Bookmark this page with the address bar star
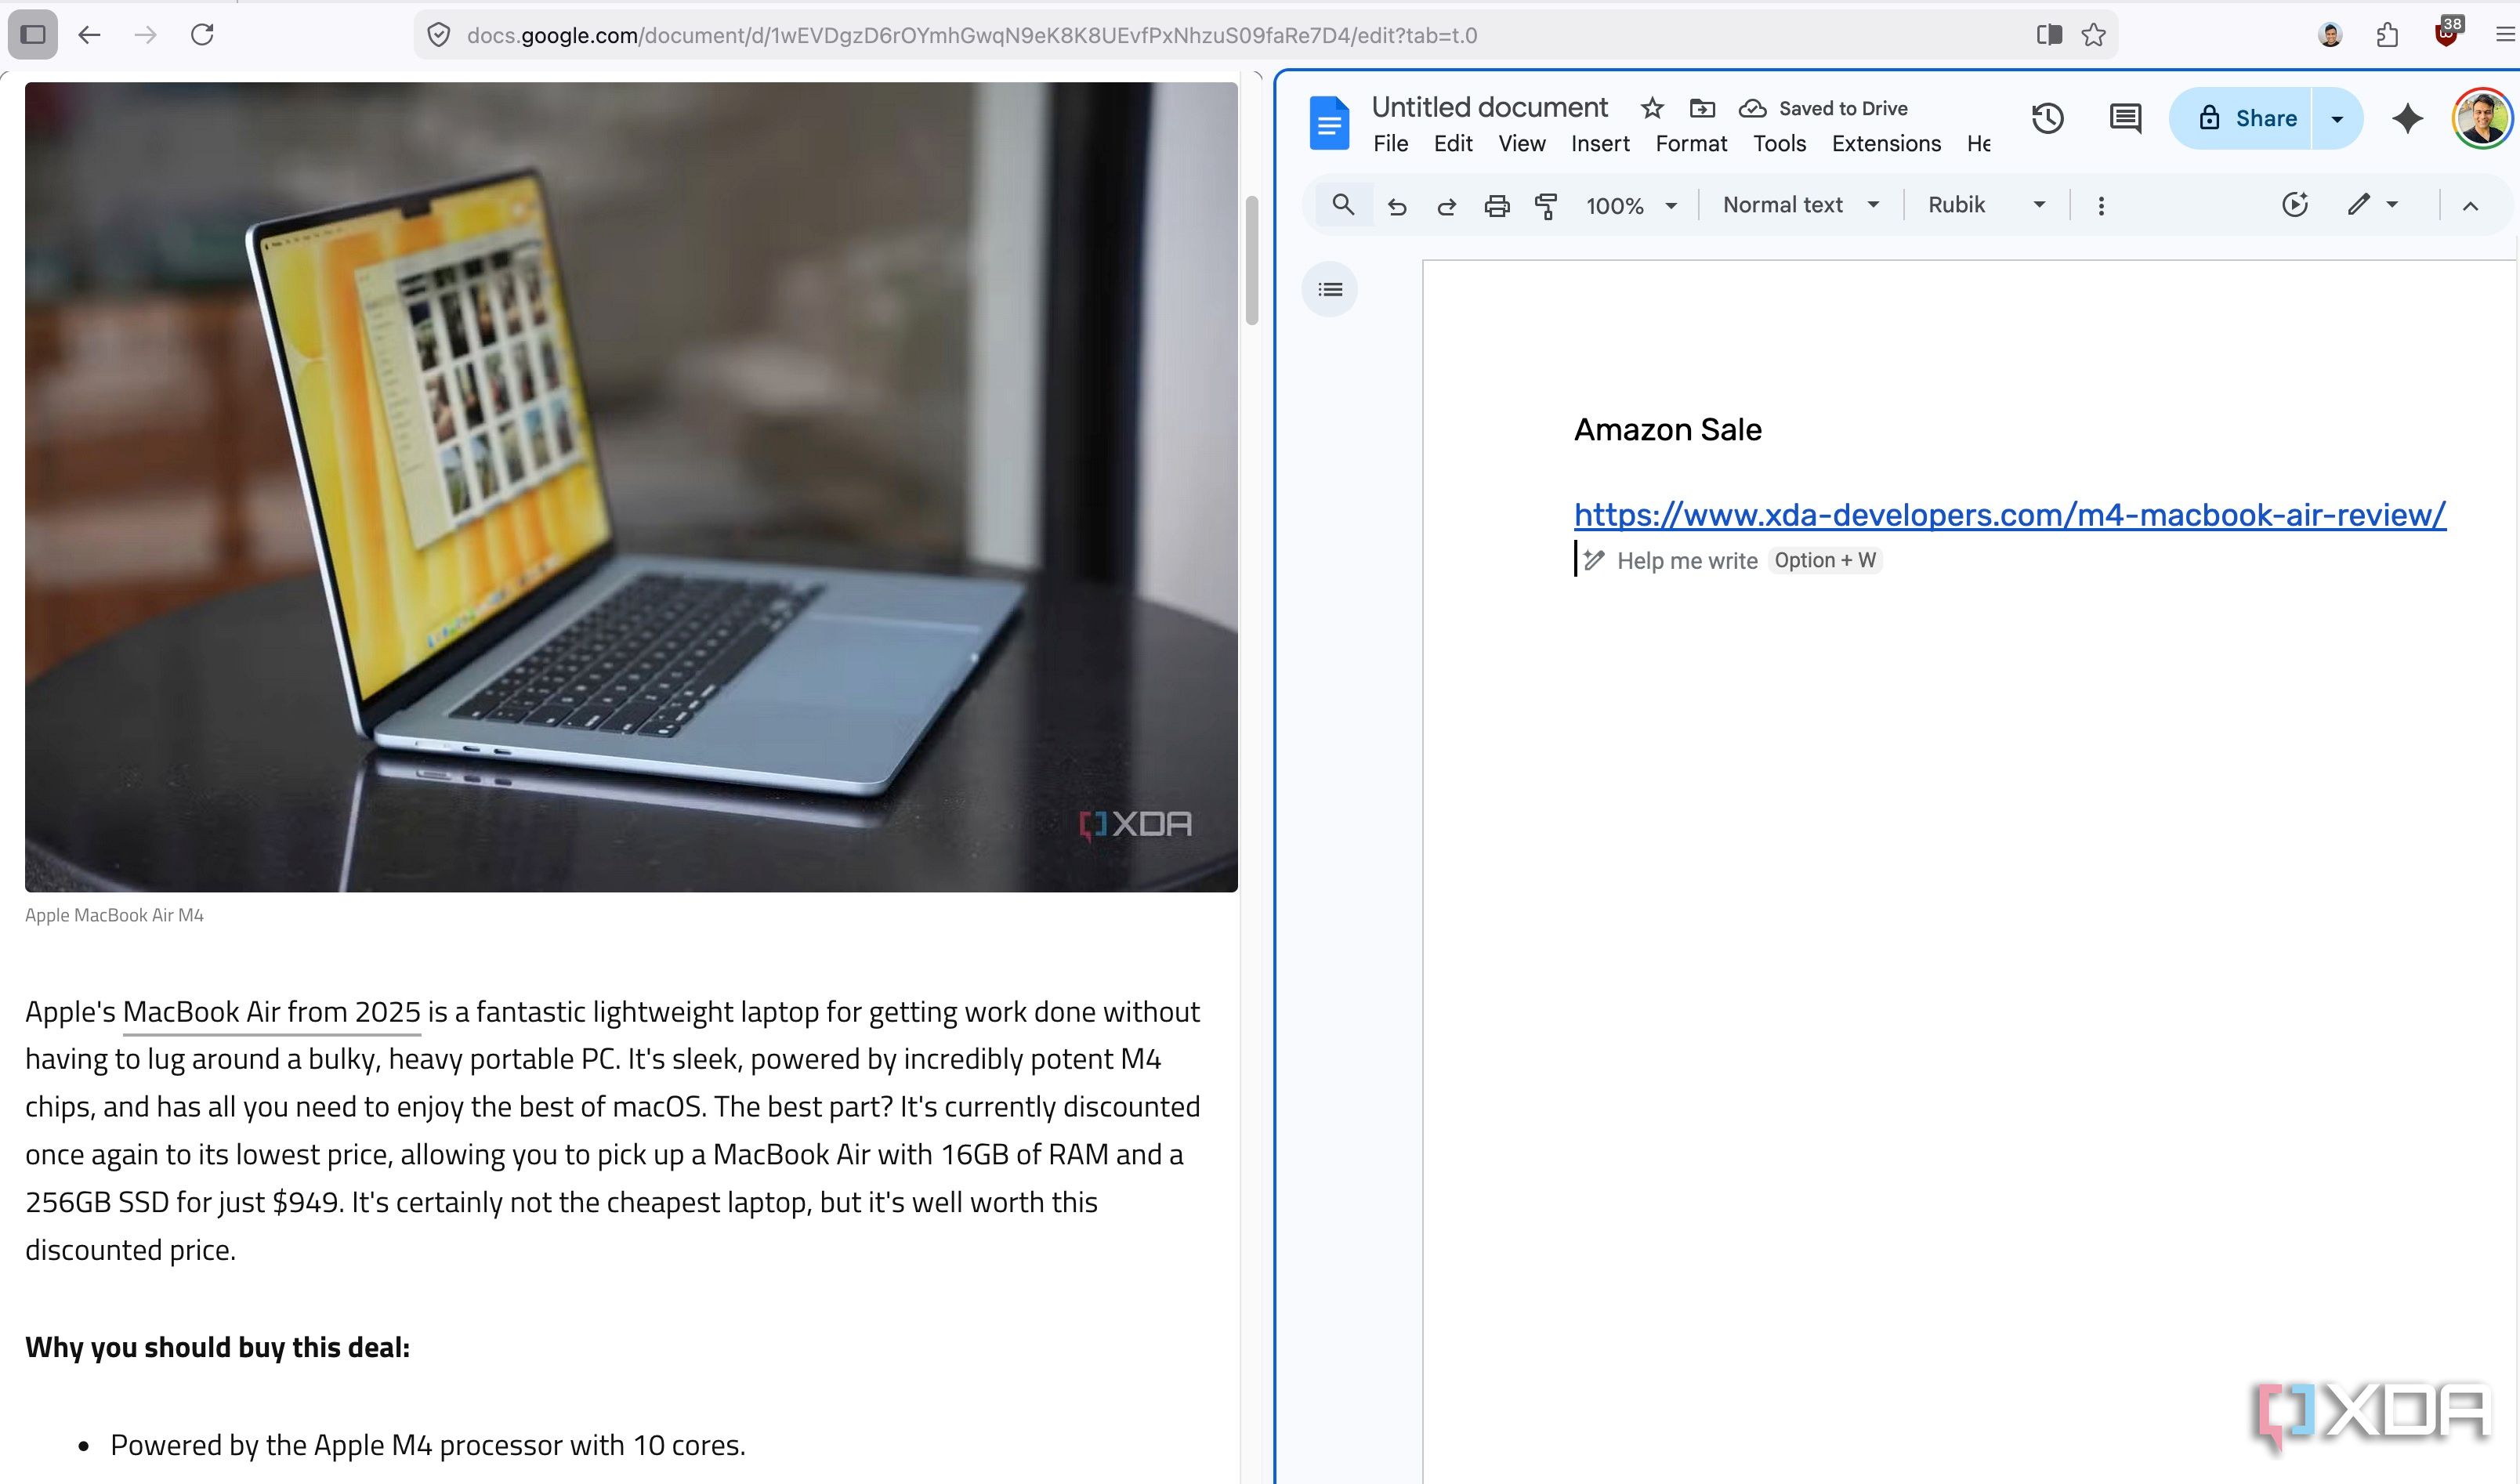The height and width of the screenshot is (1484, 2520). (x=2093, y=35)
